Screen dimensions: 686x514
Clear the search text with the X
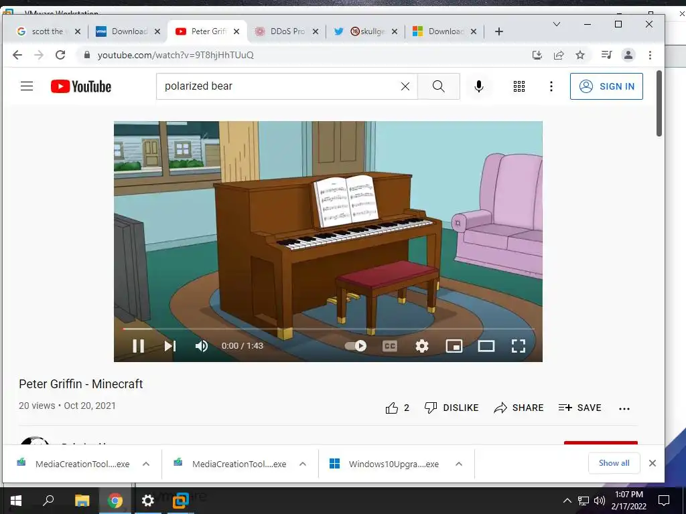tap(405, 86)
